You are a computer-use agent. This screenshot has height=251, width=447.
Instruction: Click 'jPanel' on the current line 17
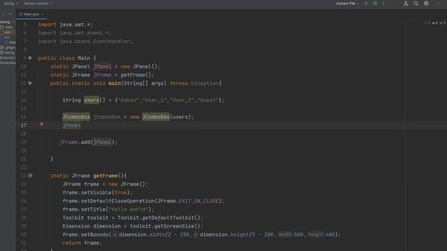tap(71, 125)
